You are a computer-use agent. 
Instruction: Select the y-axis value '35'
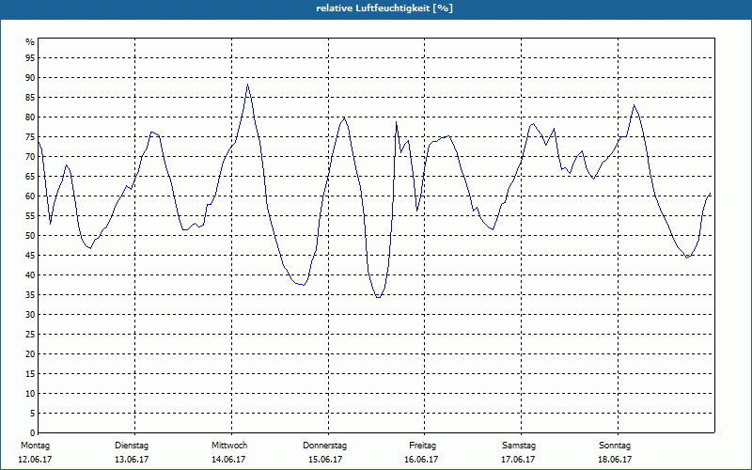coord(30,295)
